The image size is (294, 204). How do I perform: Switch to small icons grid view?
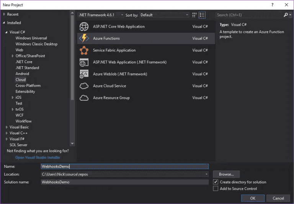194,15
